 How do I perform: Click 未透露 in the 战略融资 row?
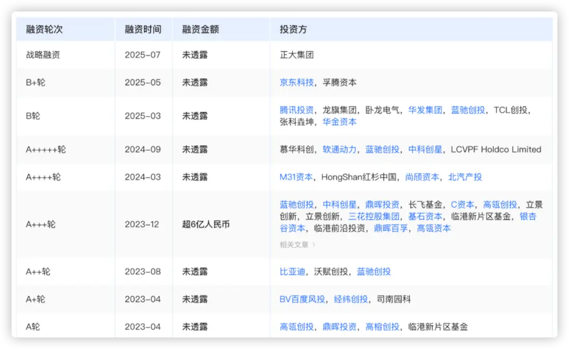click(195, 55)
